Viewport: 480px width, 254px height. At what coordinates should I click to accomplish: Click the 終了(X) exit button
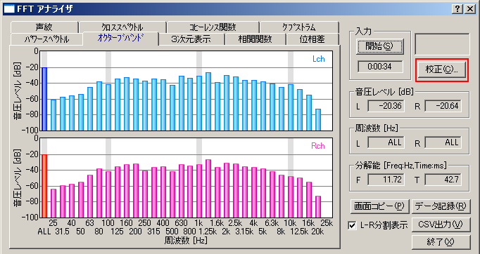tap(441, 242)
